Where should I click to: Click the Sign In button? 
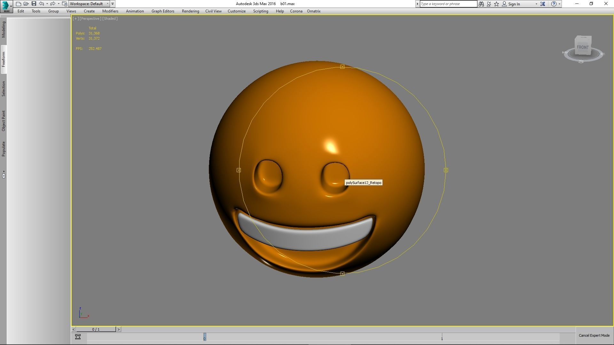click(511, 4)
